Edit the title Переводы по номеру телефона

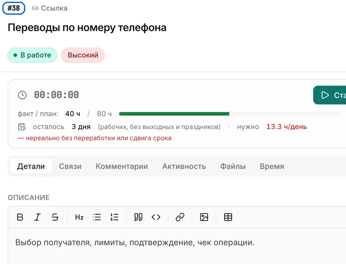click(x=87, y=28)
